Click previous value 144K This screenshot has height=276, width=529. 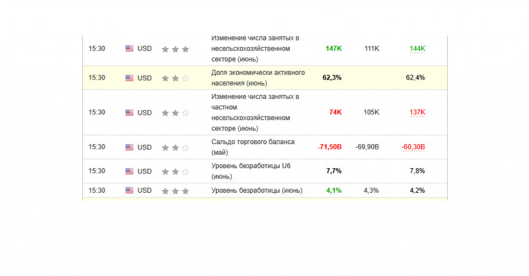417,49
